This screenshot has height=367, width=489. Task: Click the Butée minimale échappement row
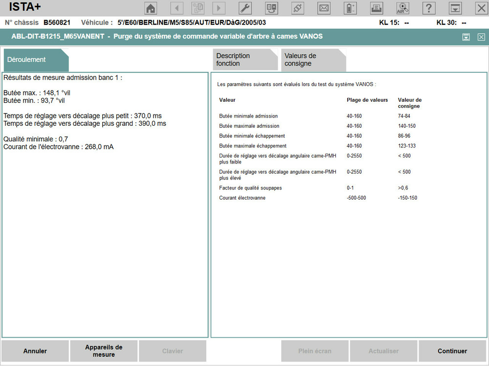click(x=318, y=136)
